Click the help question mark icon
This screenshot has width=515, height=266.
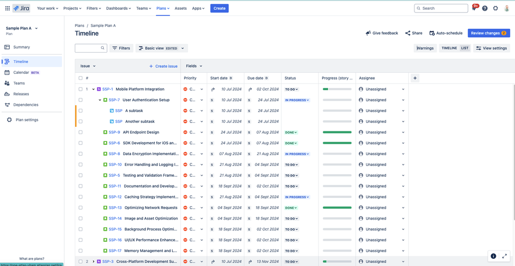(485, 8)
